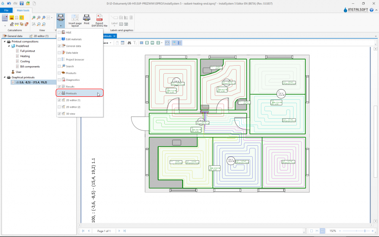Screen dimensions: 379x237
Task: Click the Insert page layout icon
Action: [75, 18]
